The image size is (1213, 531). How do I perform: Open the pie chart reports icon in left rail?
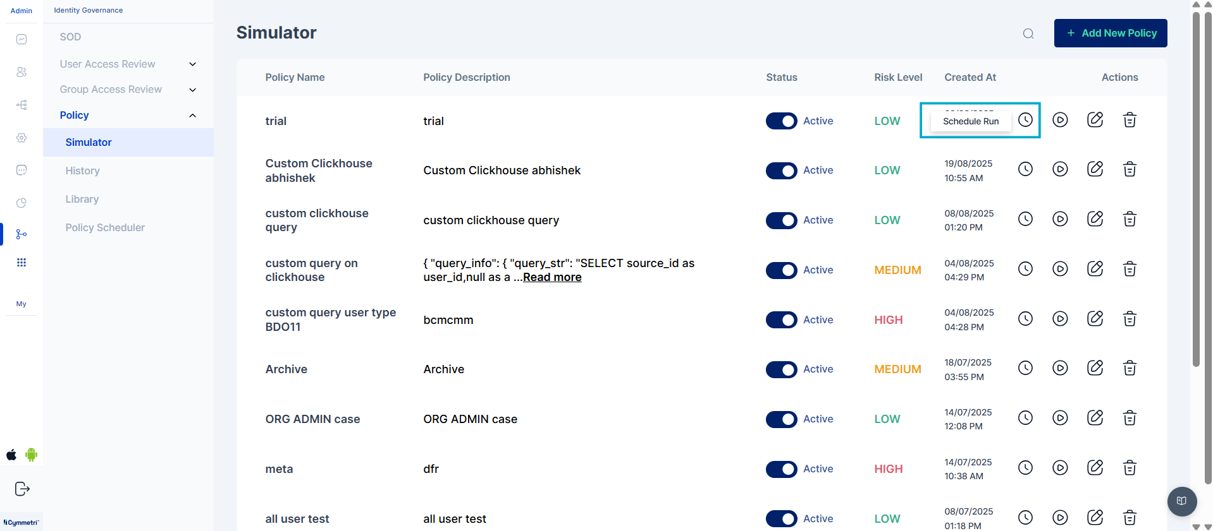coord(22,203)
